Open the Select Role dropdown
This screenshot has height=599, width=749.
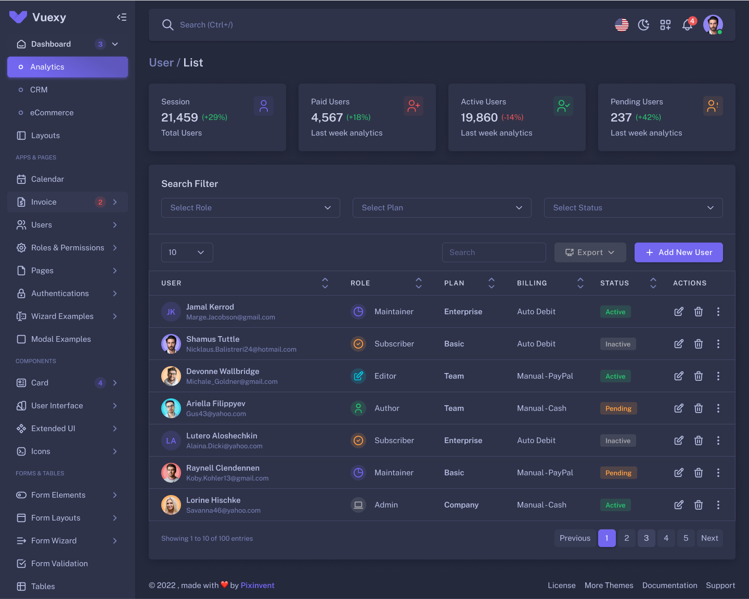[x=250, y=207]
